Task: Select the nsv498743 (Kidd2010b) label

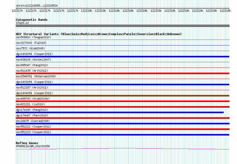Action: (33, 99)
